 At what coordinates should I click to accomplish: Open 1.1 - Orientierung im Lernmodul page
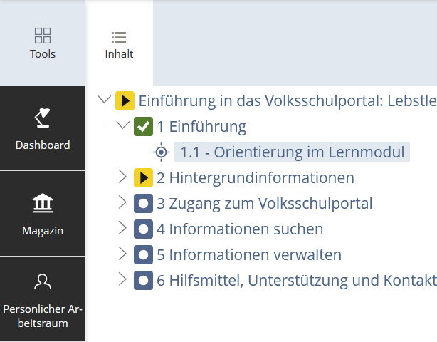(x=292, y=152)
